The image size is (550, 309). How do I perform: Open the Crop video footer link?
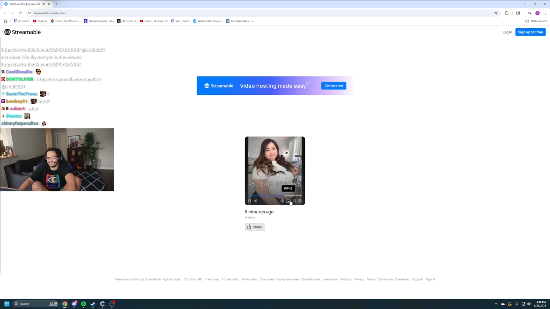click(267, 279)
